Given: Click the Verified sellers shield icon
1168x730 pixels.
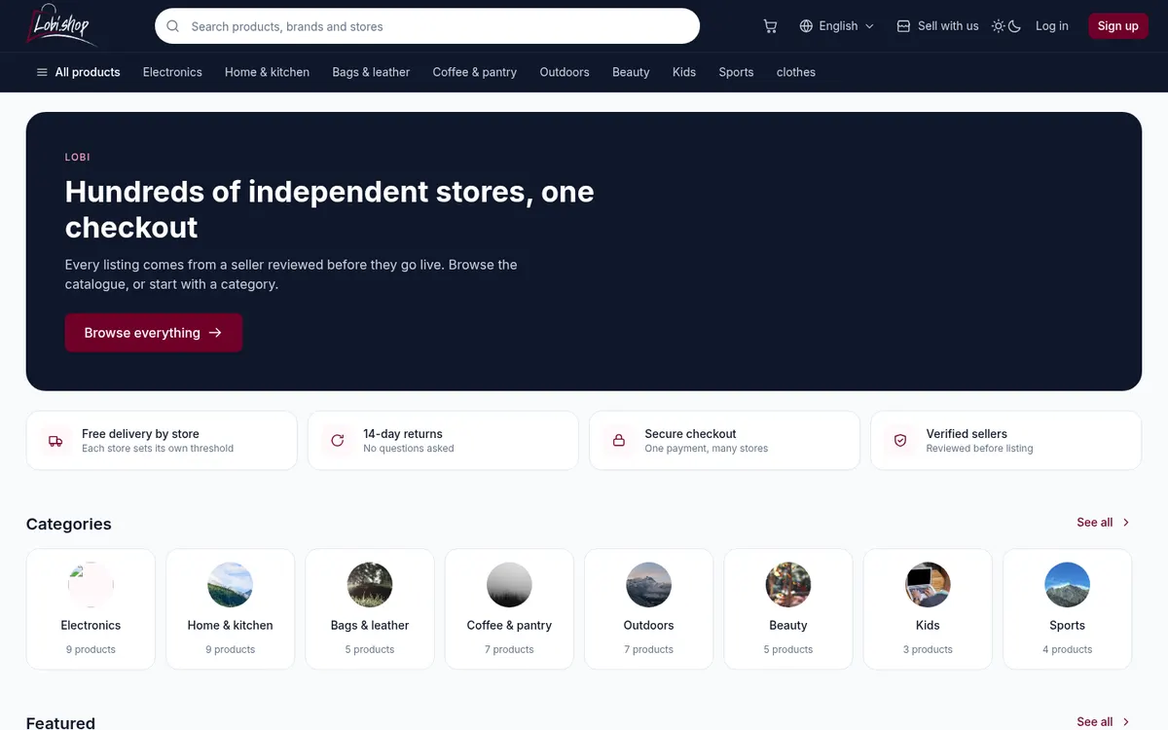Looking at the screenshot, I should coord(900,441).
